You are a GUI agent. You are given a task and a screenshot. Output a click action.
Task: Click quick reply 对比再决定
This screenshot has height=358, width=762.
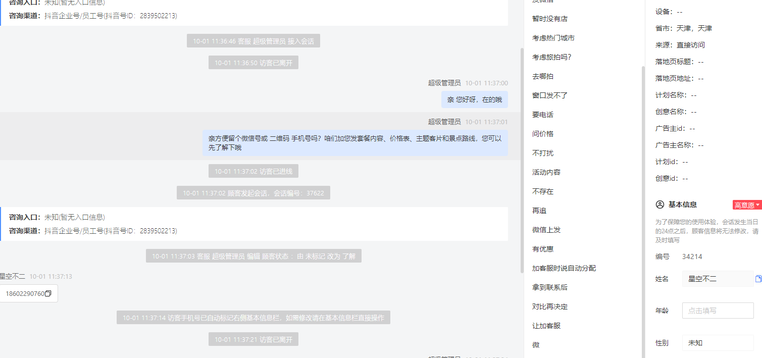[x=550, y=306]
